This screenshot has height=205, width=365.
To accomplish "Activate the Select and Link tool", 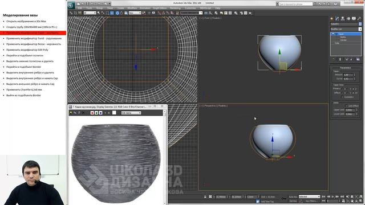I will [71, 13].
